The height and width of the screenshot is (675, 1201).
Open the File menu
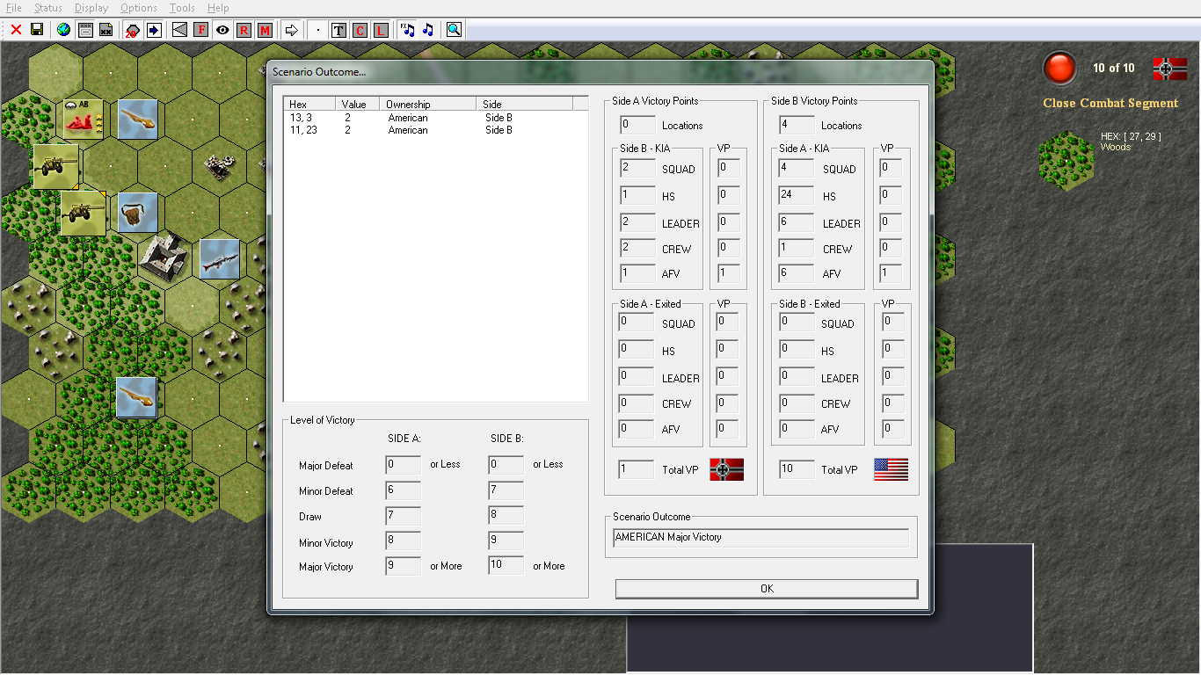(14, 8)
